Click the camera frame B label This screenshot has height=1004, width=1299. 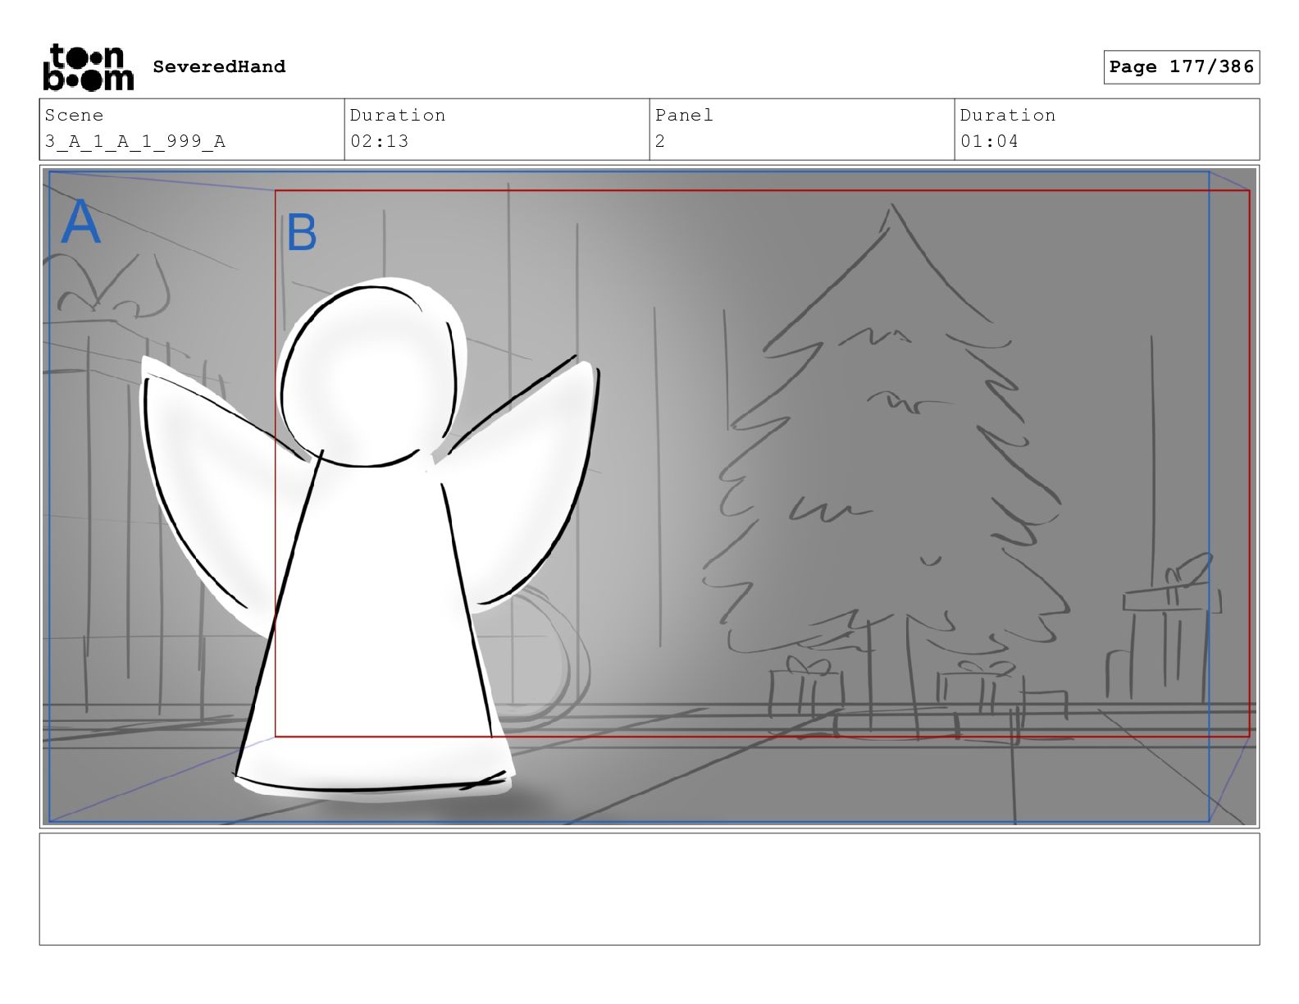[302, 232]
